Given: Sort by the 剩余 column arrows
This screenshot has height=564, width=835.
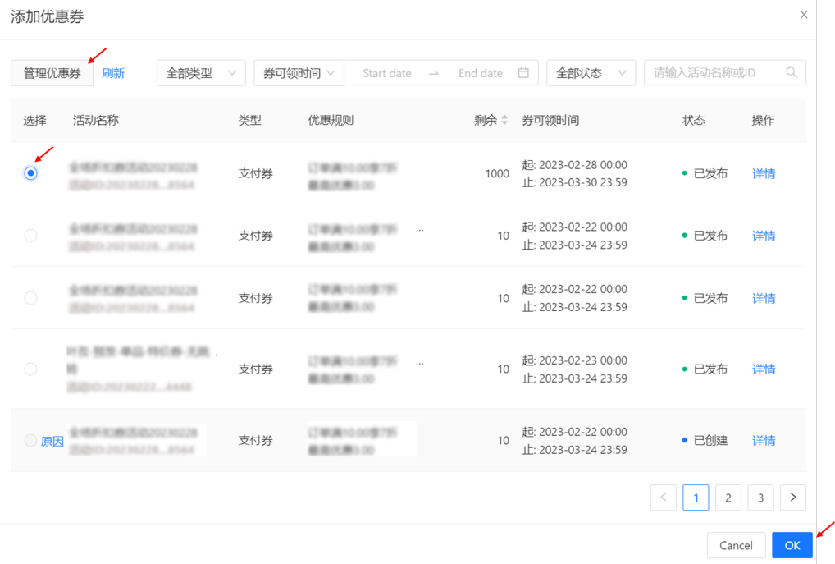Looking at the screenshot, I should point(504,120).
